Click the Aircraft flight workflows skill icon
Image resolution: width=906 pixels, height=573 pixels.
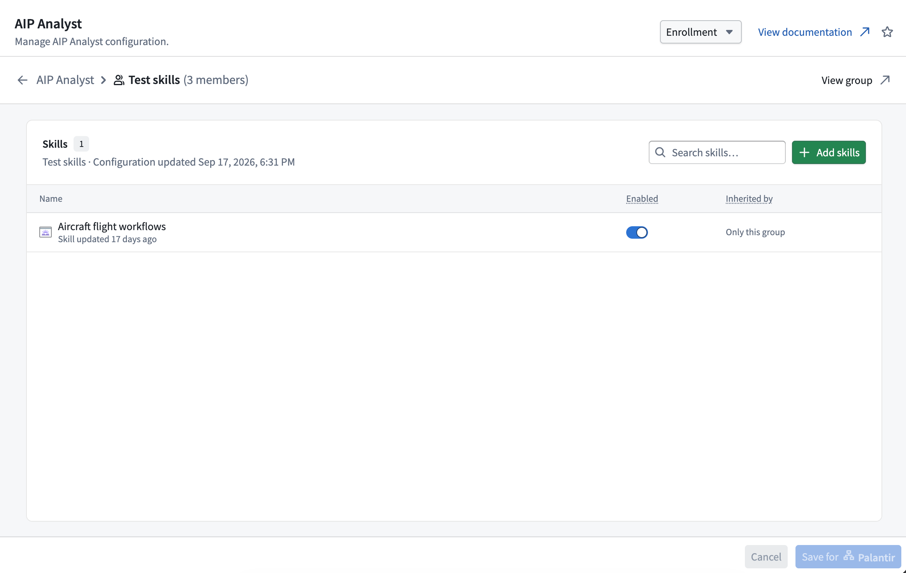pos(46,232)
